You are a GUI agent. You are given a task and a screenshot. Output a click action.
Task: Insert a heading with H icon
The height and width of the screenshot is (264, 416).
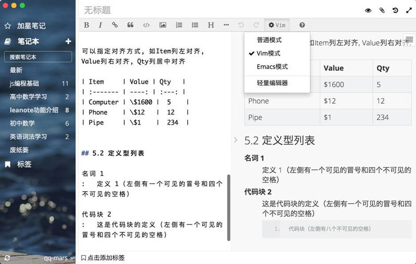click(x=211, y=25)
